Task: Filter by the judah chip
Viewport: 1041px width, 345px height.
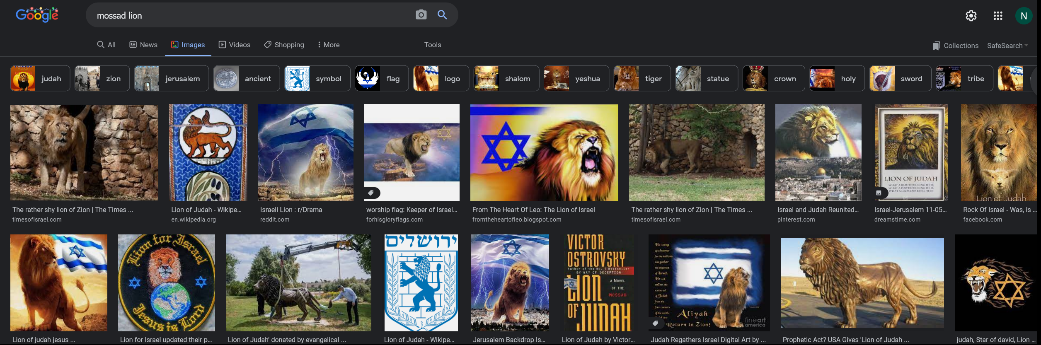Action: click(40, 78)
